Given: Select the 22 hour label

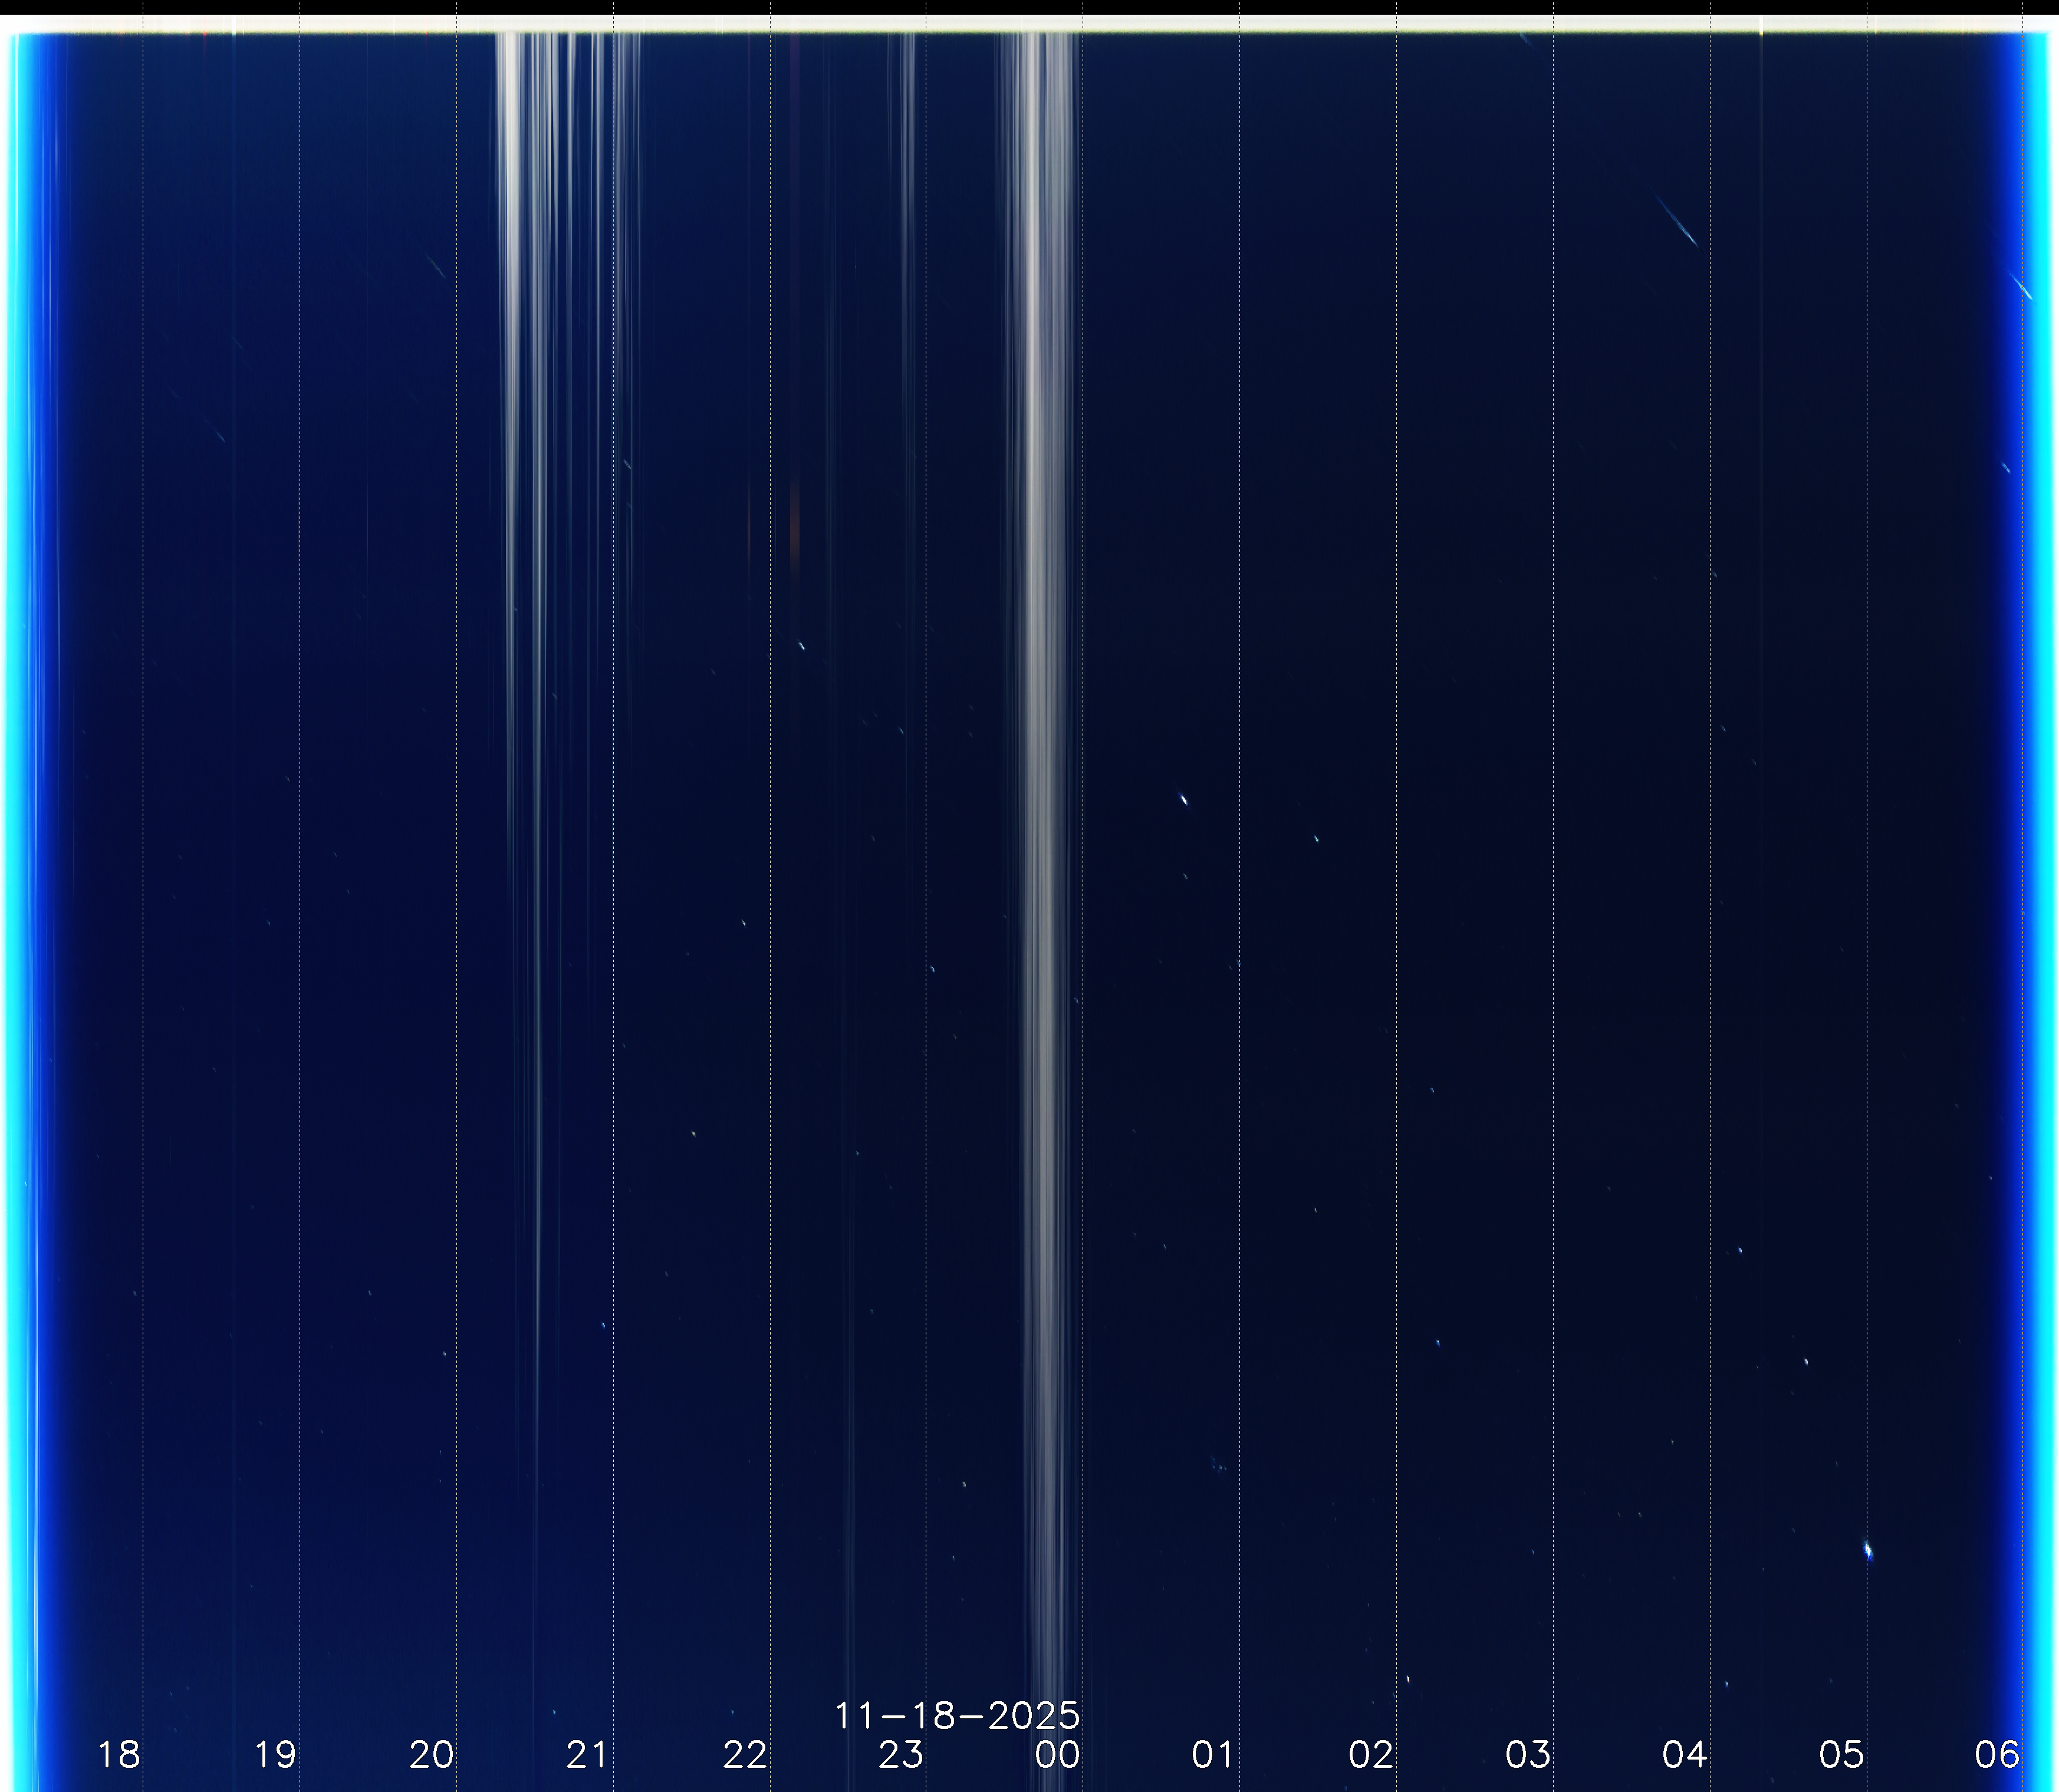Looking at the screenshot, I should click(745, 1754).
